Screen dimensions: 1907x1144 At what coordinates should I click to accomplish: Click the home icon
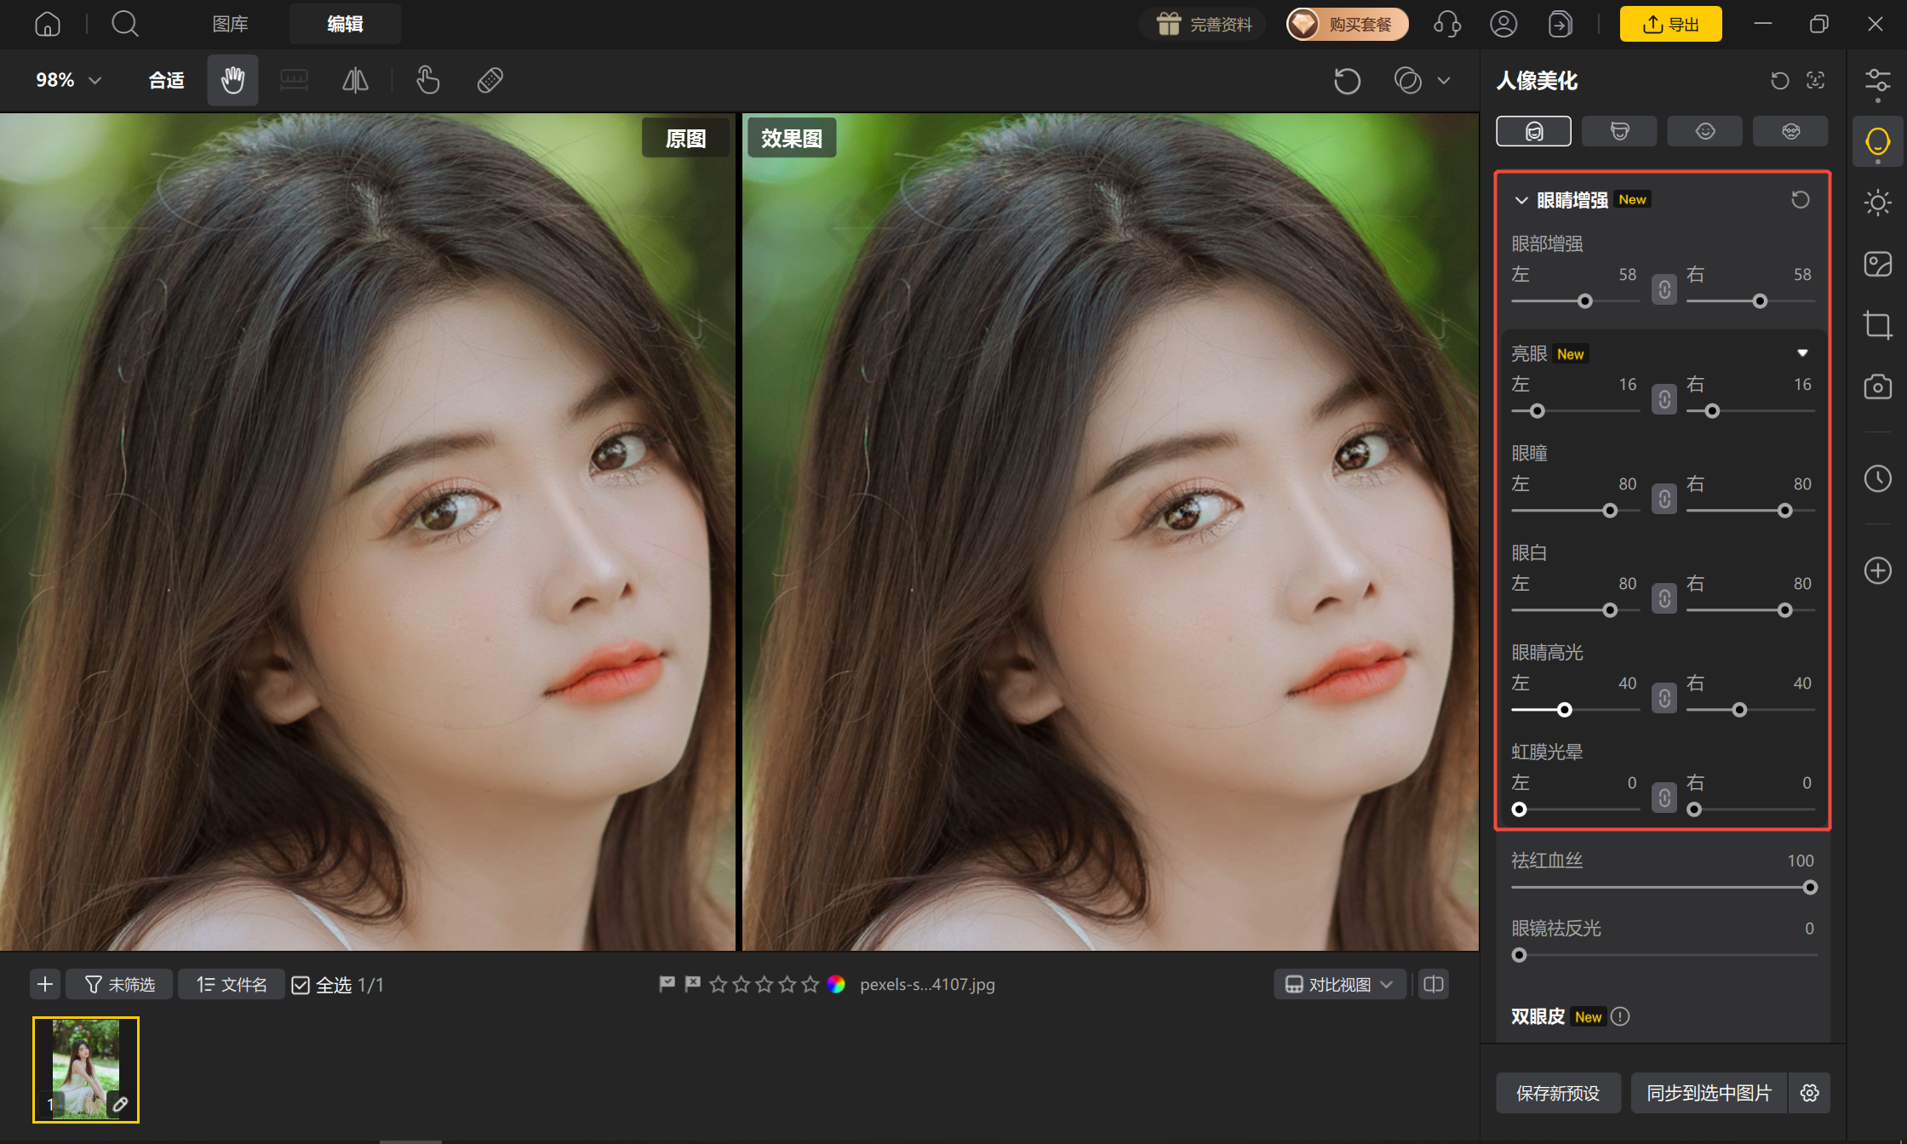(48, 24)
